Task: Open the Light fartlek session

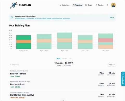Action: click(63, 95)
